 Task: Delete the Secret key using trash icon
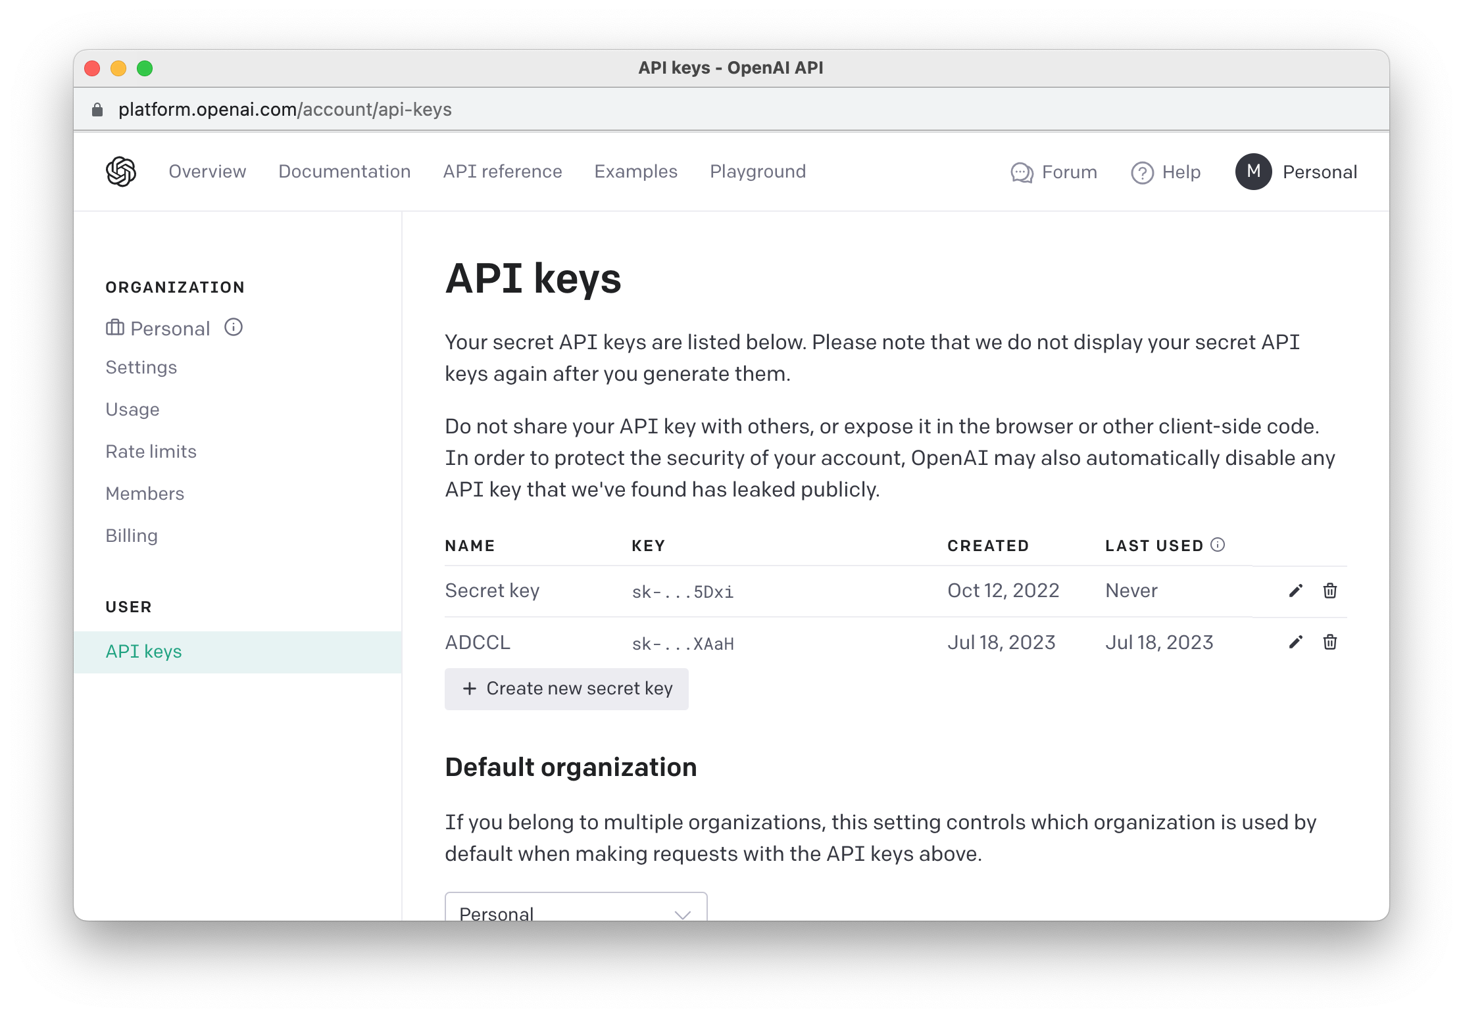coord(1329,591)
